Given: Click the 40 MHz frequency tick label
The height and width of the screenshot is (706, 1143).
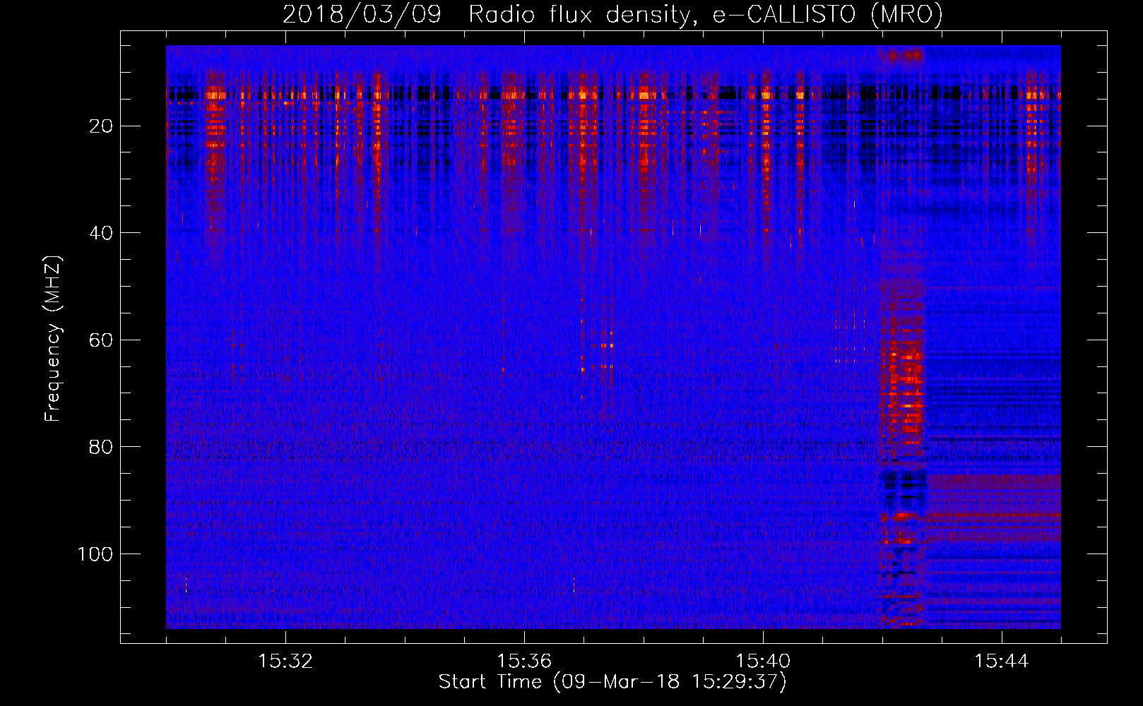Looking at the screenshot, I should (102, 233).
